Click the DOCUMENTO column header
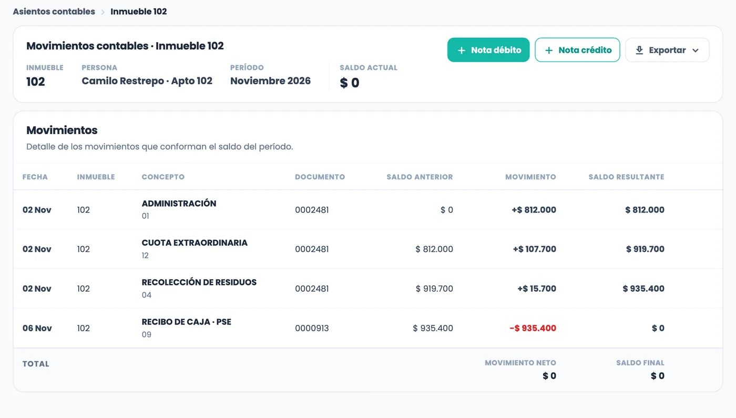This screenshot has width=736, height=418. [320, 177]
